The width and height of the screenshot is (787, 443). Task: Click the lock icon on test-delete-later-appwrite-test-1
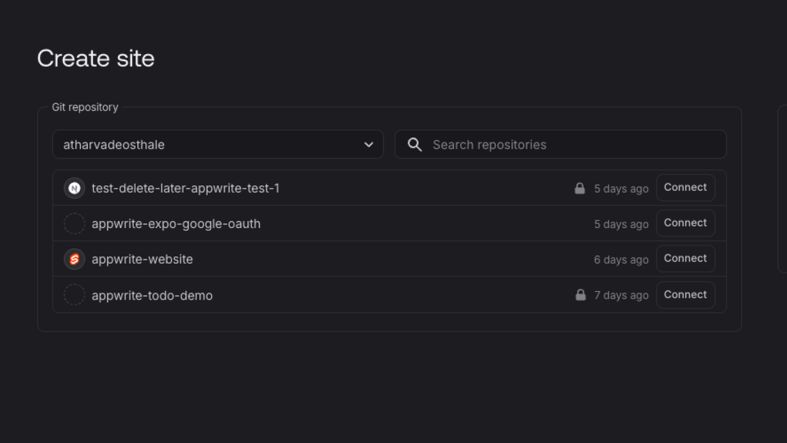(579, 188)
